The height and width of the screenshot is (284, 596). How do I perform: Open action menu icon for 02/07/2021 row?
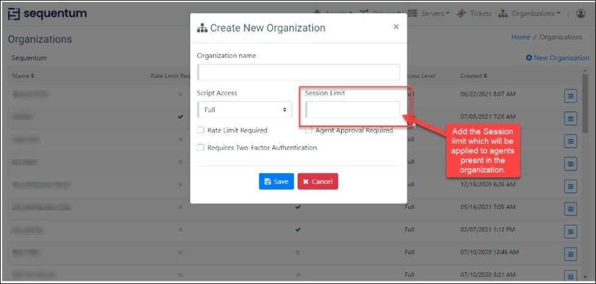[x=570, y=231]
